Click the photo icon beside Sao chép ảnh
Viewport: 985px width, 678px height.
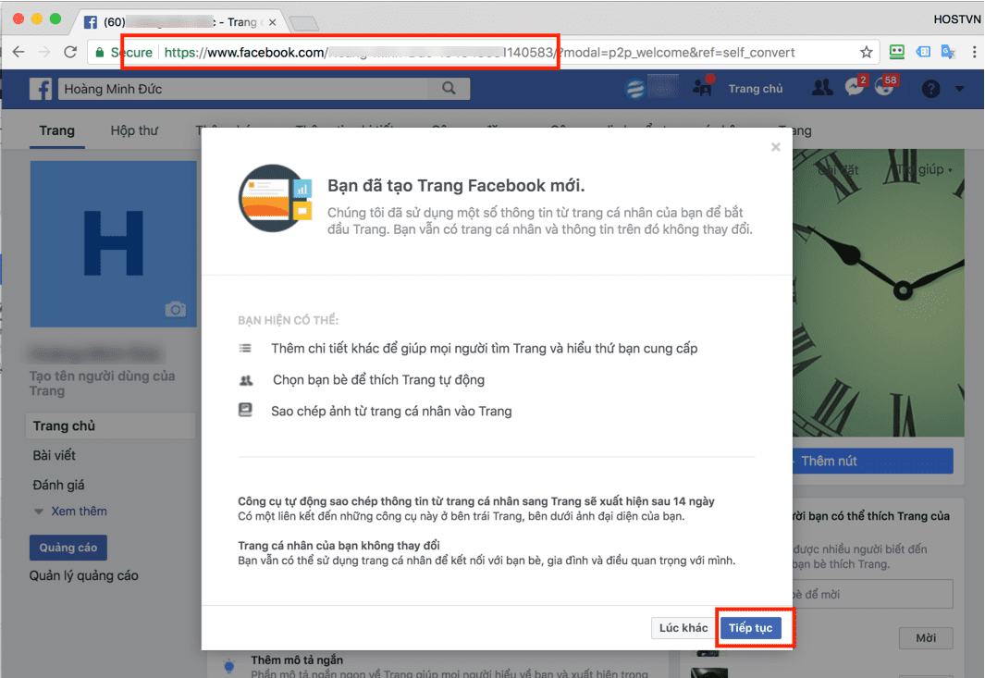[x=245, y=411]
